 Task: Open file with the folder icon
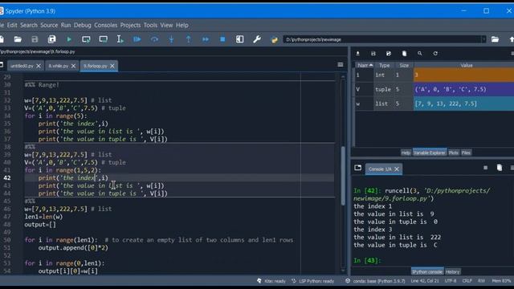point(18,39)
